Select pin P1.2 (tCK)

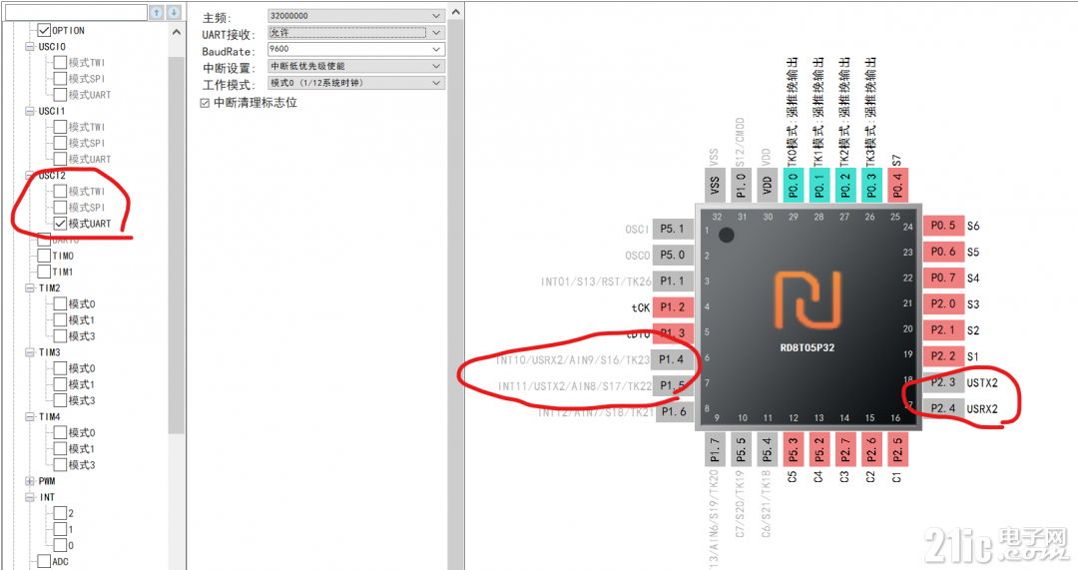click(x=673, y=307)
